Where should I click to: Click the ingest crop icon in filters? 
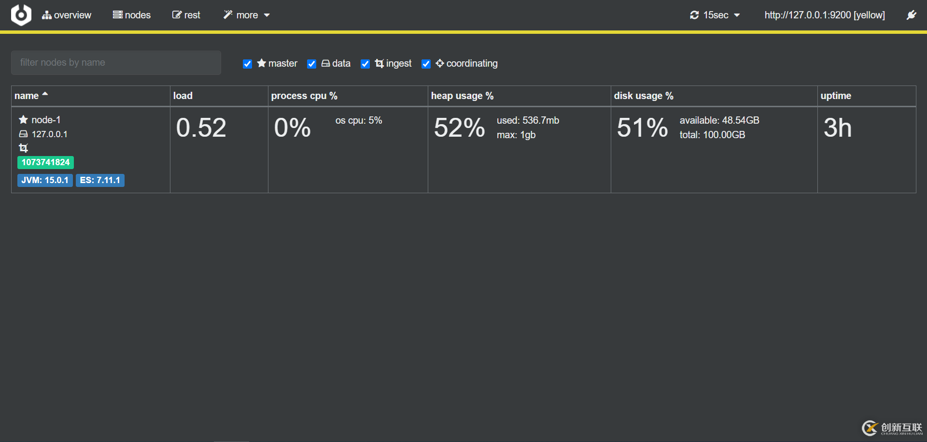[379, 63]
